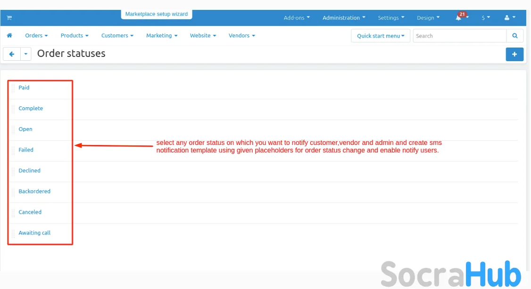Open the Failed order status
The width and height of the screenshot is (531, 289).
26,150
